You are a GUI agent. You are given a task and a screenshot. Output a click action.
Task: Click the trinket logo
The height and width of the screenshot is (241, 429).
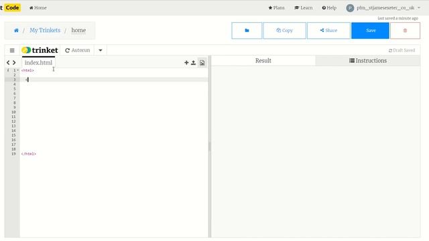point(40,50)
